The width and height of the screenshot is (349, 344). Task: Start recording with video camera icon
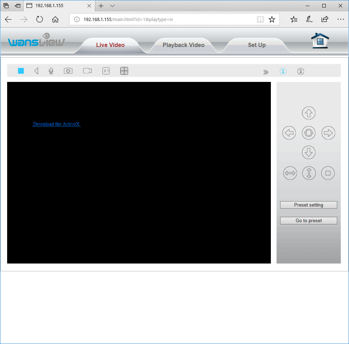[87, 71]
